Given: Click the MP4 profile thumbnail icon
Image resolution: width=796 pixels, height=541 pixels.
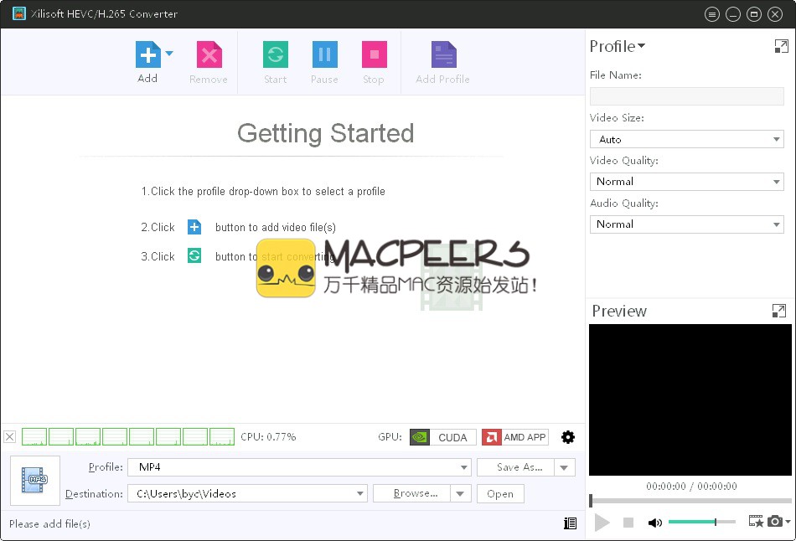Looking at the screenshot, I should pos(35,480).
